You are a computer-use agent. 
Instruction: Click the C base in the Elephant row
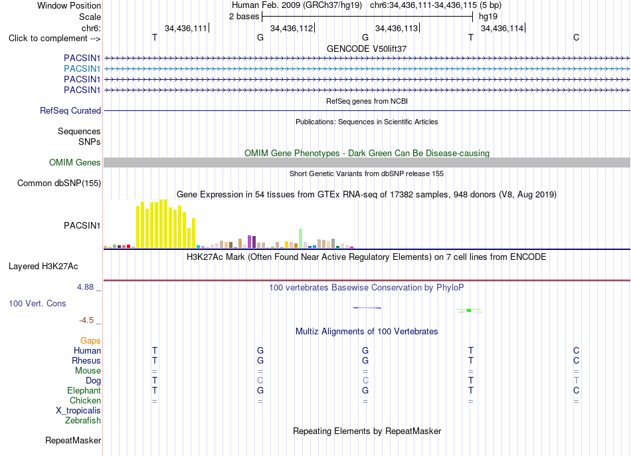click(x=577, y=390)
